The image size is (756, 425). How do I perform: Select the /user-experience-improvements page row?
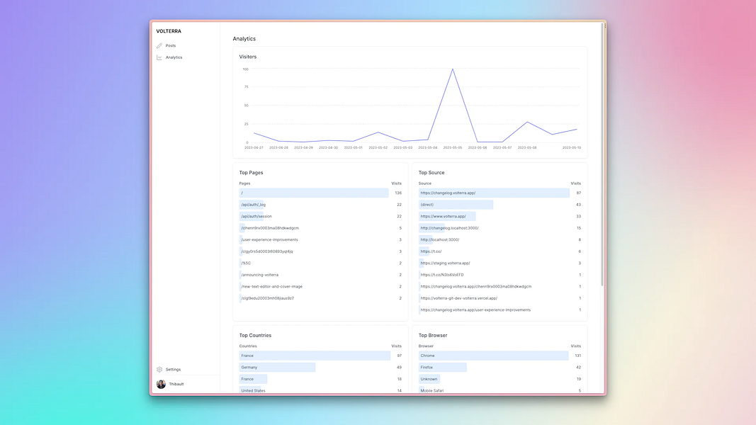[x=320, y=239]
